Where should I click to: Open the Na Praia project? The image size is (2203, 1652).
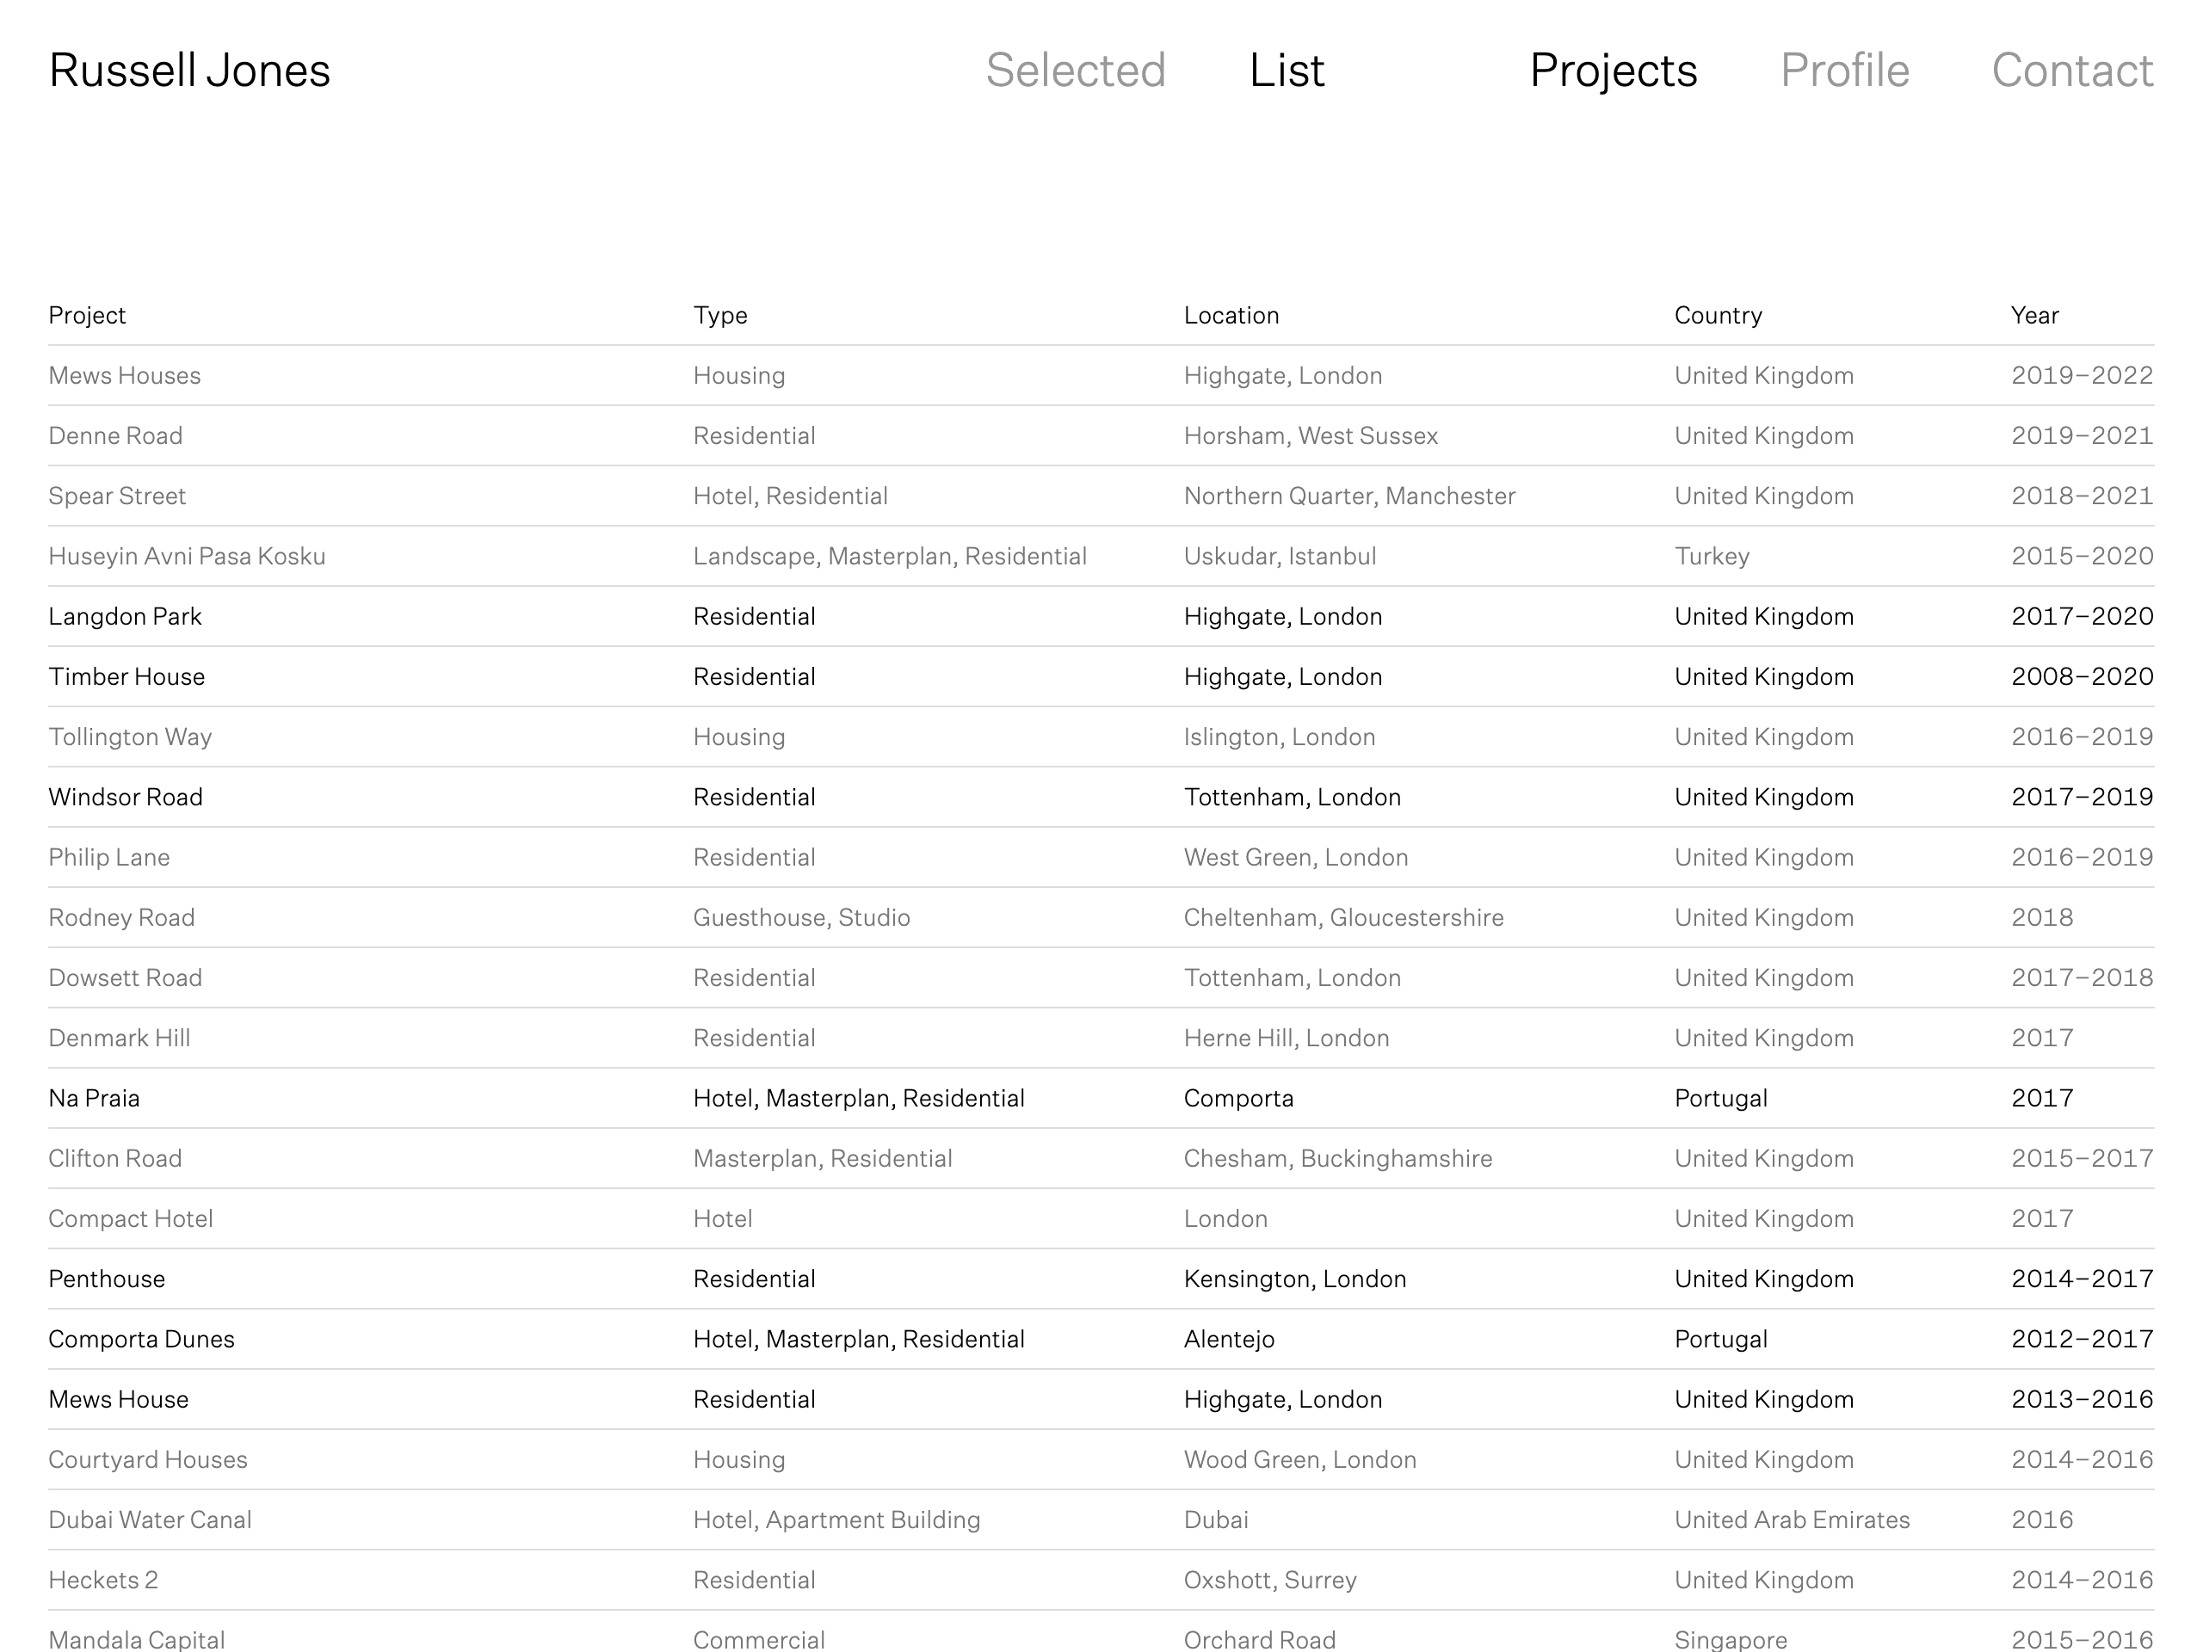[x=1101, y=1099]
